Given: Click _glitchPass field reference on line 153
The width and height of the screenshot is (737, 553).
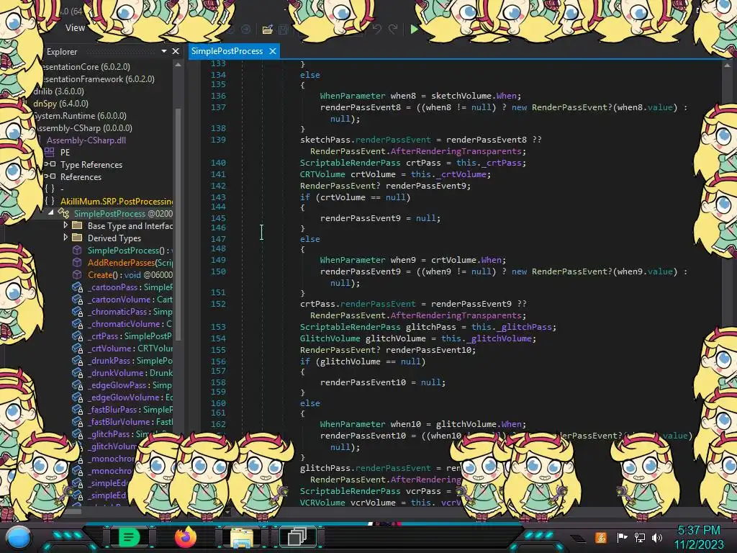Looking at the screenshot, I should [x=525, y=327].
